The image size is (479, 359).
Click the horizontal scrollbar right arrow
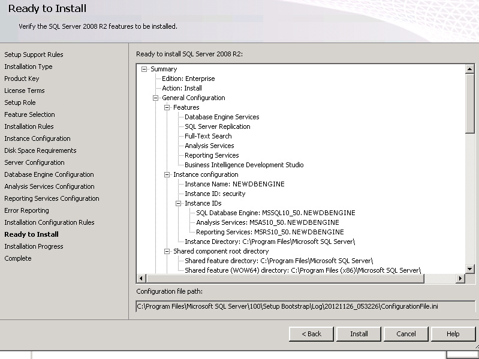(x=460, y=278)
